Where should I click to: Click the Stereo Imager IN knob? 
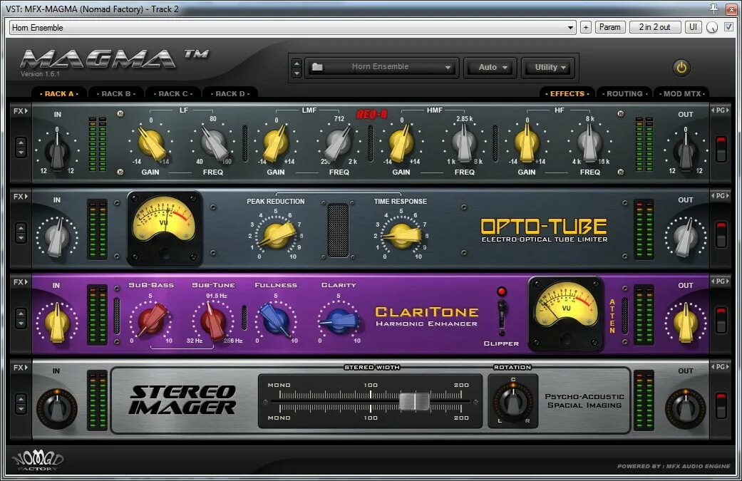[57, 408]
